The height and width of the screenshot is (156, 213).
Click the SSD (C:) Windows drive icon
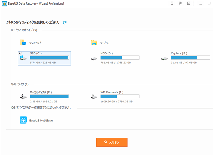pyautogui.click(x=23, y=58)
